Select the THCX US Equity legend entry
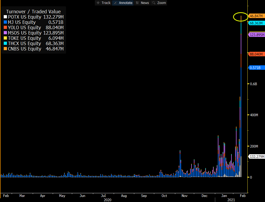 pos(25,44)
